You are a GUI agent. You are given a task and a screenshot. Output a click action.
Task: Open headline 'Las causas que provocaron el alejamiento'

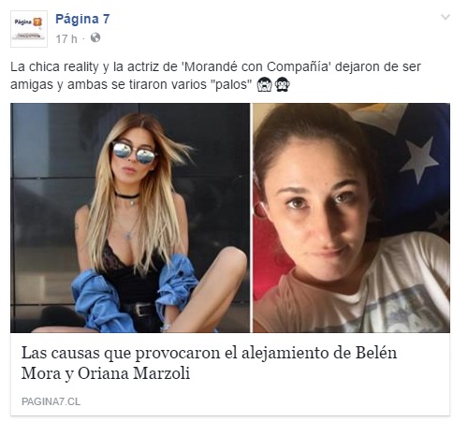click(209, 353)
